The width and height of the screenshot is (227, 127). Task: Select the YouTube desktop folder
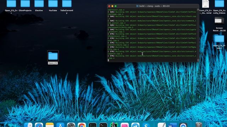53,4
